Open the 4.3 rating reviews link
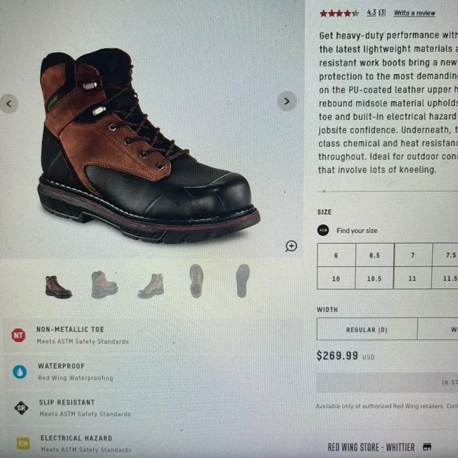This screenshot has height=458, width=458. click(x=376, y=13)
